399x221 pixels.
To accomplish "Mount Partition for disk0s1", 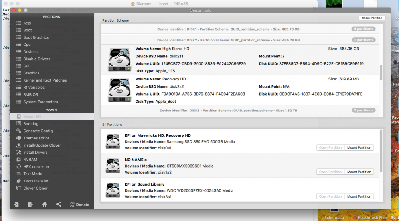I will coord(359,147).
